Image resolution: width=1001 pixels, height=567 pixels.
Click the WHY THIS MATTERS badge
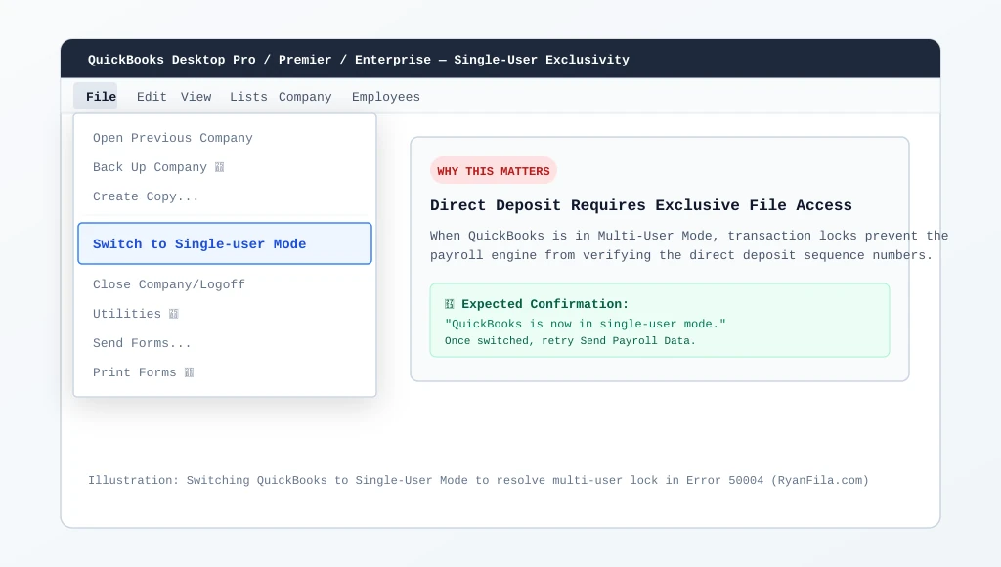(x=494, y=170)
